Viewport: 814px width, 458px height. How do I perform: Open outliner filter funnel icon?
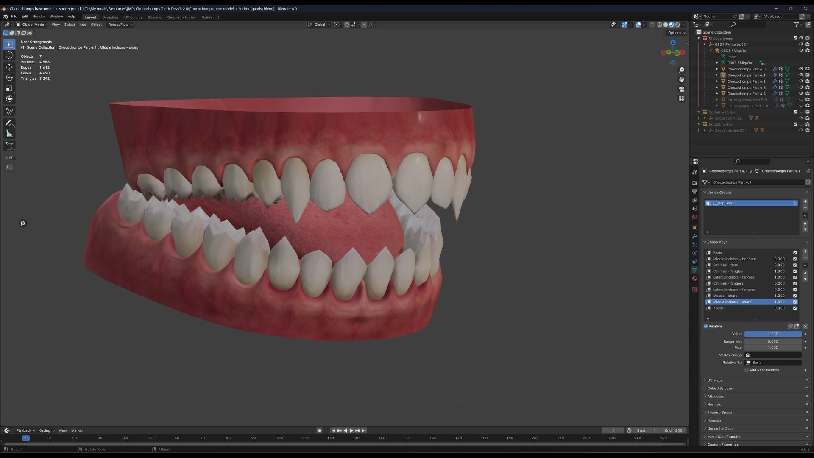(x=797, y=25)
